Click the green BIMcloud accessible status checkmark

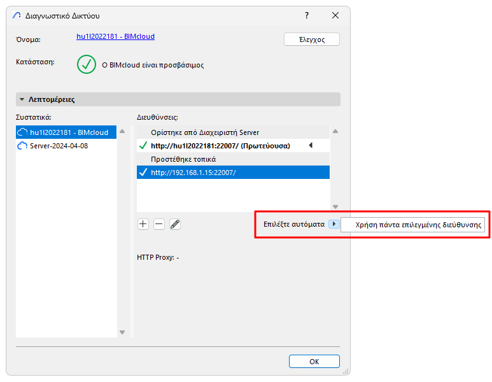[87, 64]
